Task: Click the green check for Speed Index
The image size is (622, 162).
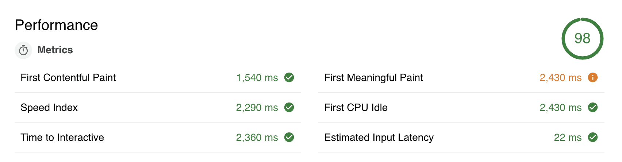Action: [x=289, y=107]
